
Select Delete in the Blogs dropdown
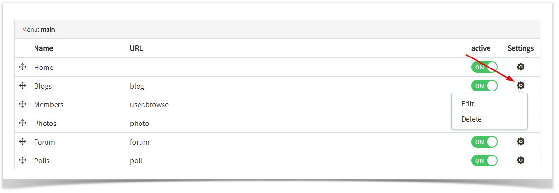471,119
